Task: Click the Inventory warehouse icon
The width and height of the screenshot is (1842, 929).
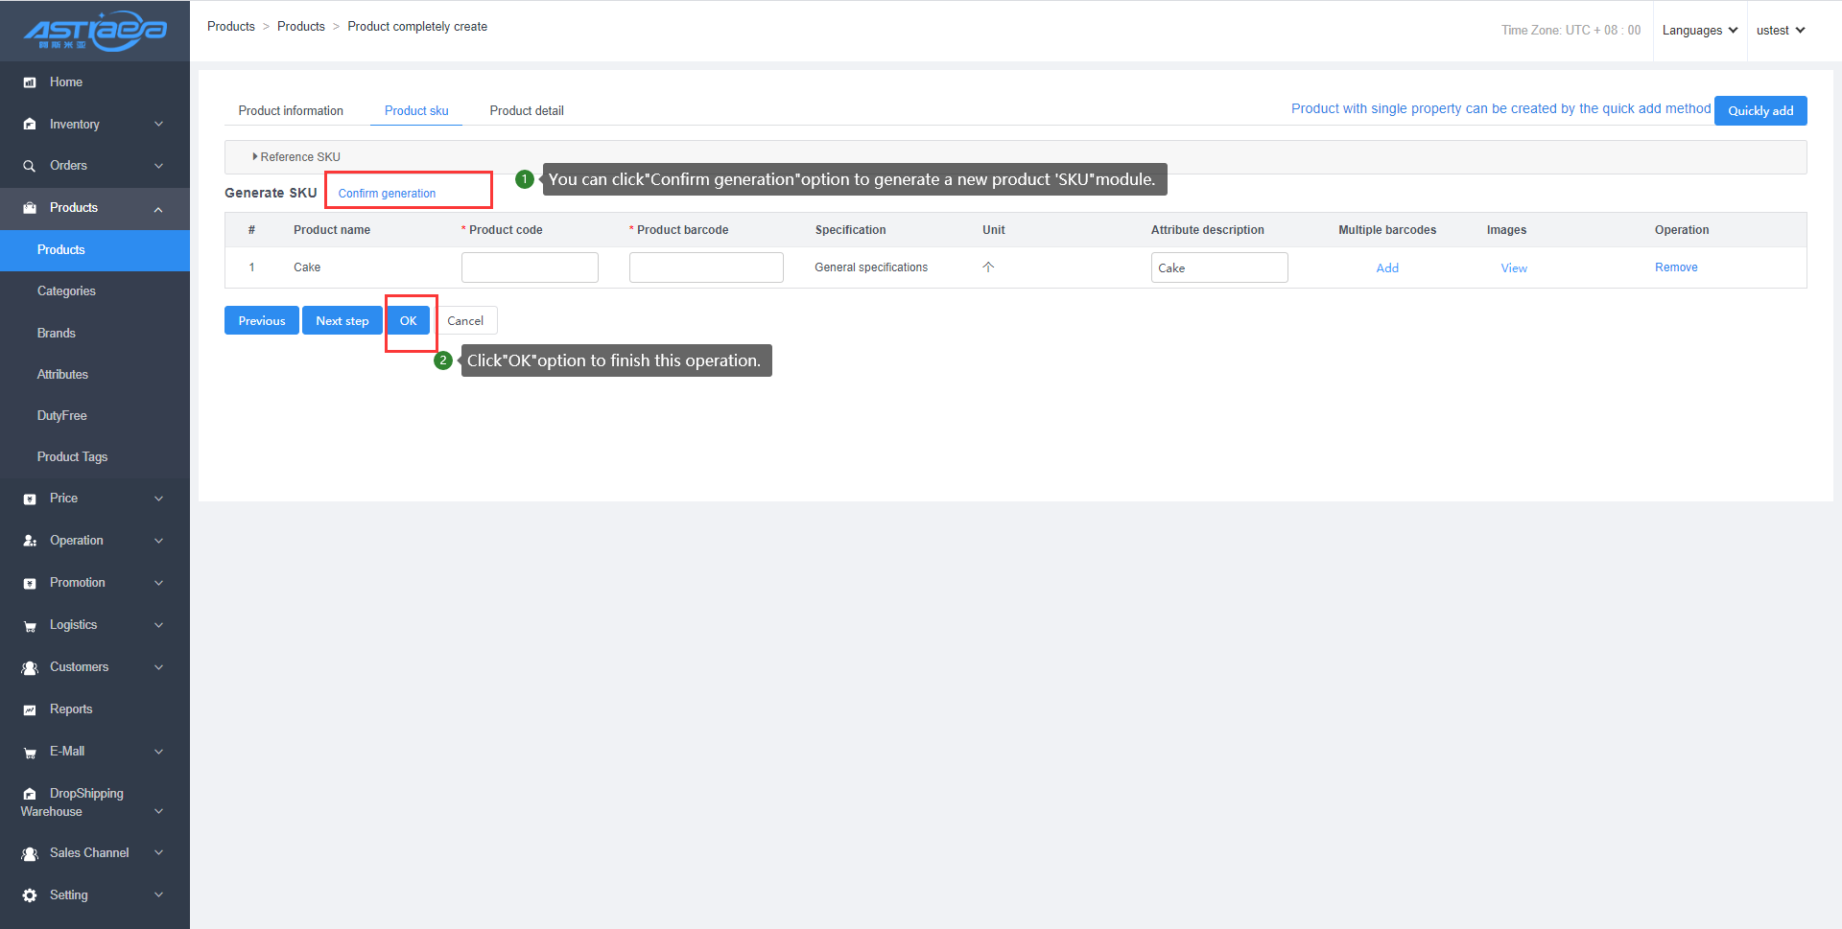Action: click(30, 125)
